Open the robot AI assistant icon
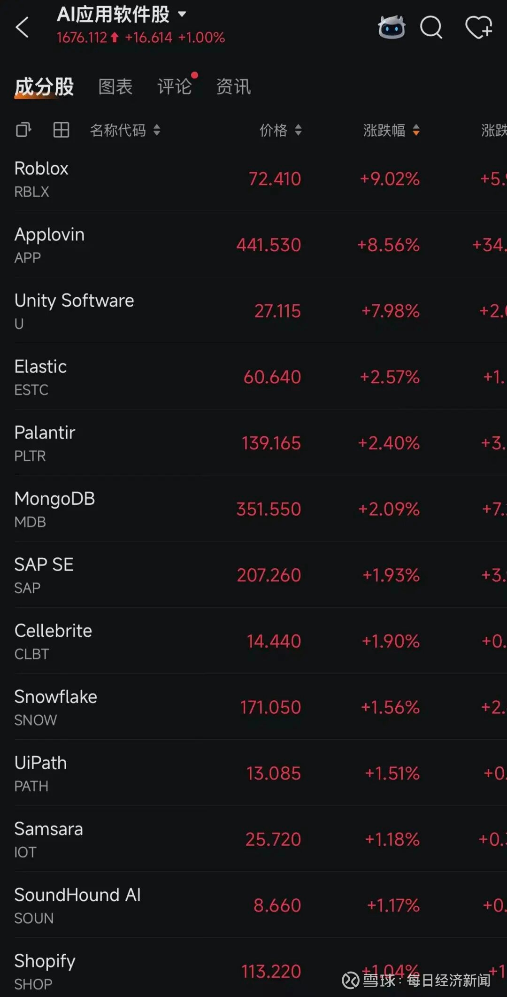The image size is (507, 997). click(391, 27)
